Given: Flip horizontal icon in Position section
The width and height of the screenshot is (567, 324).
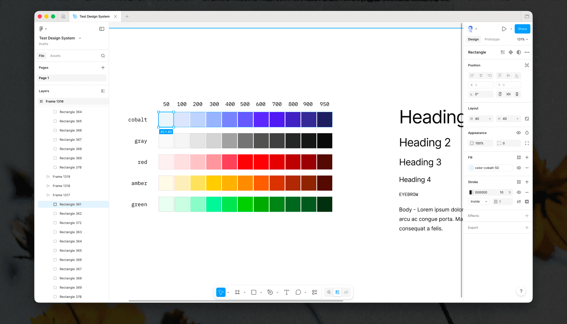Looking at the screenshot, I should [508, 94].
